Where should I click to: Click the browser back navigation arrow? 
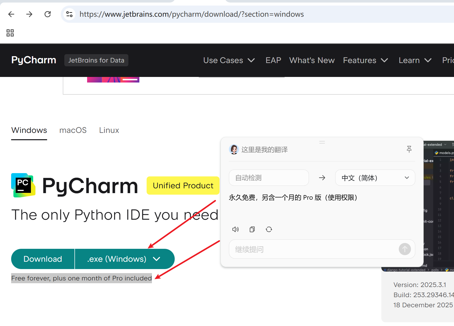tap(11, 14)
